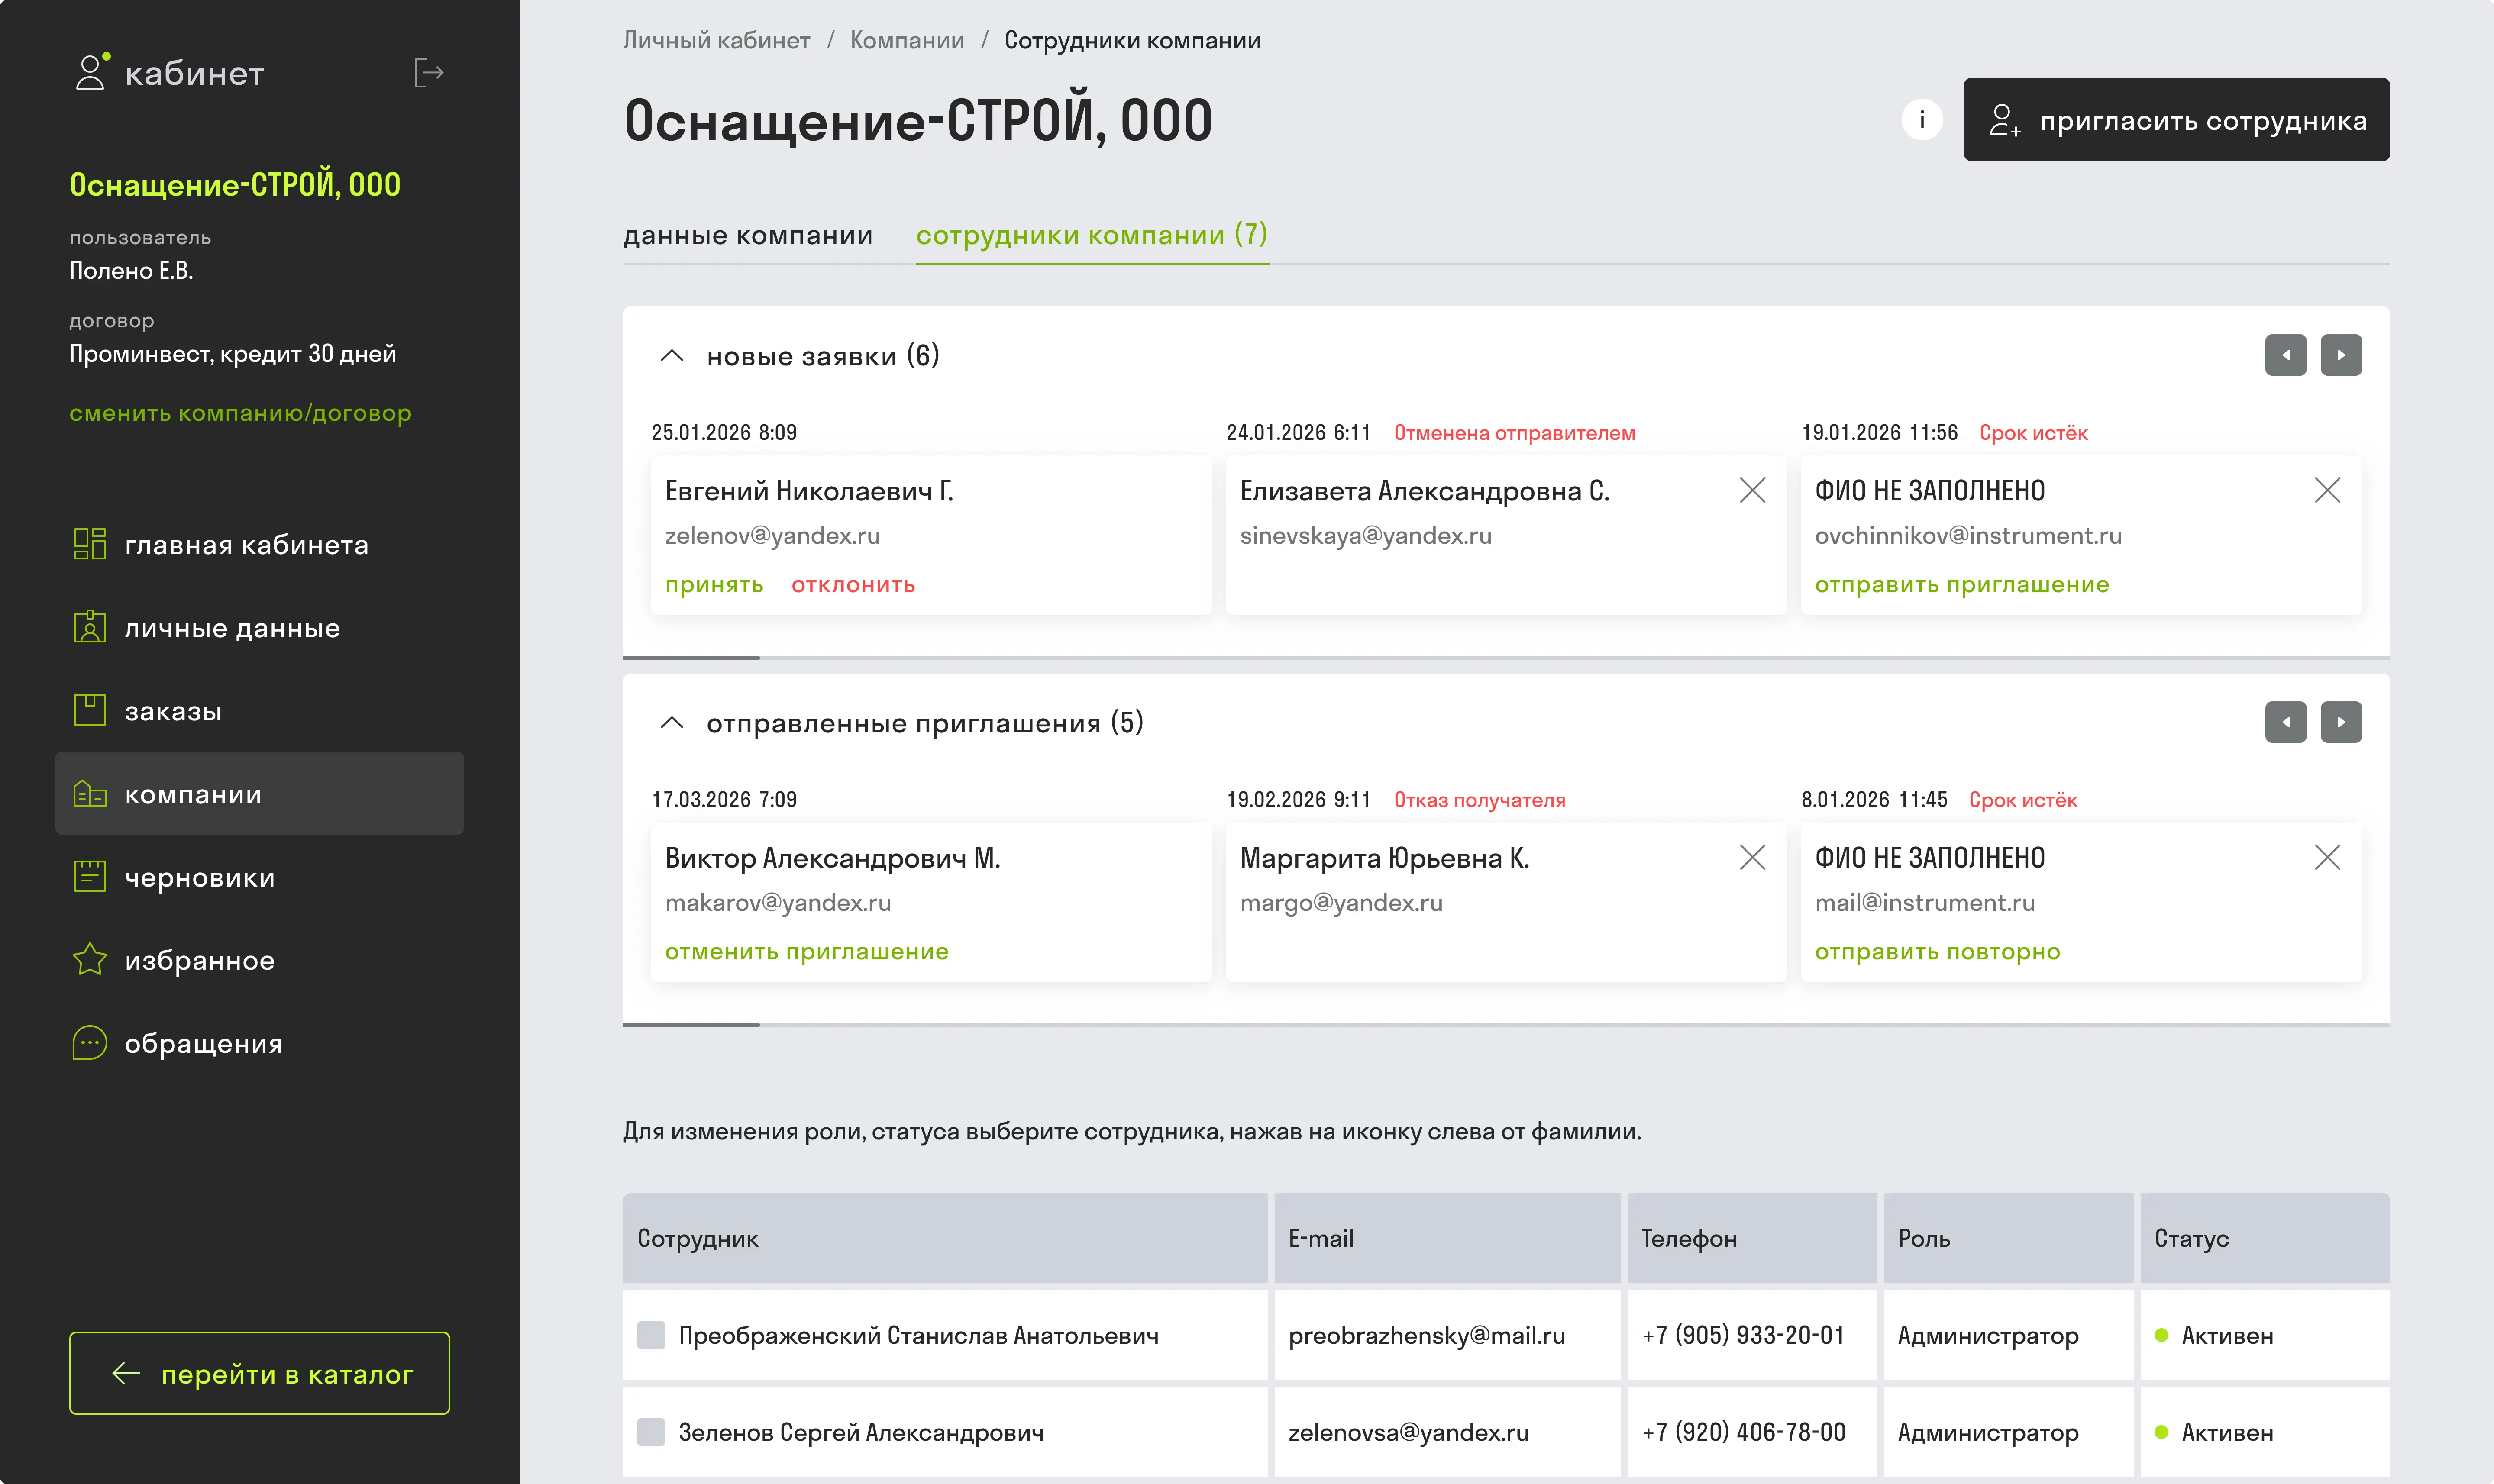This screenshot has height=1484, width=2494.
Task: Click phone +7 (905) 933-20-01
Action: (x=1743, y=1335)
